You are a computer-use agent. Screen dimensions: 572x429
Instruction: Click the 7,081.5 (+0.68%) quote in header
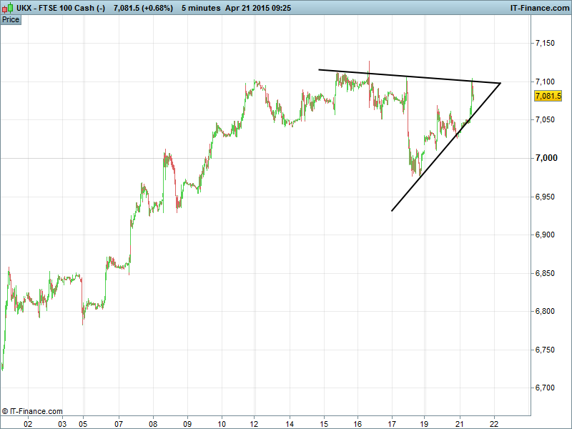tap(143, 8)
